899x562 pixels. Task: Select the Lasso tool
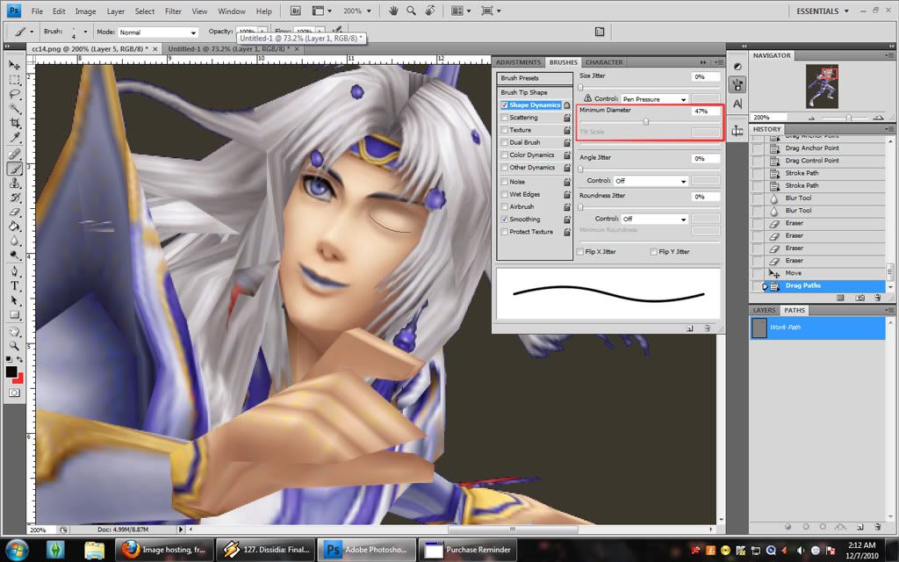(x=15, y=94)
